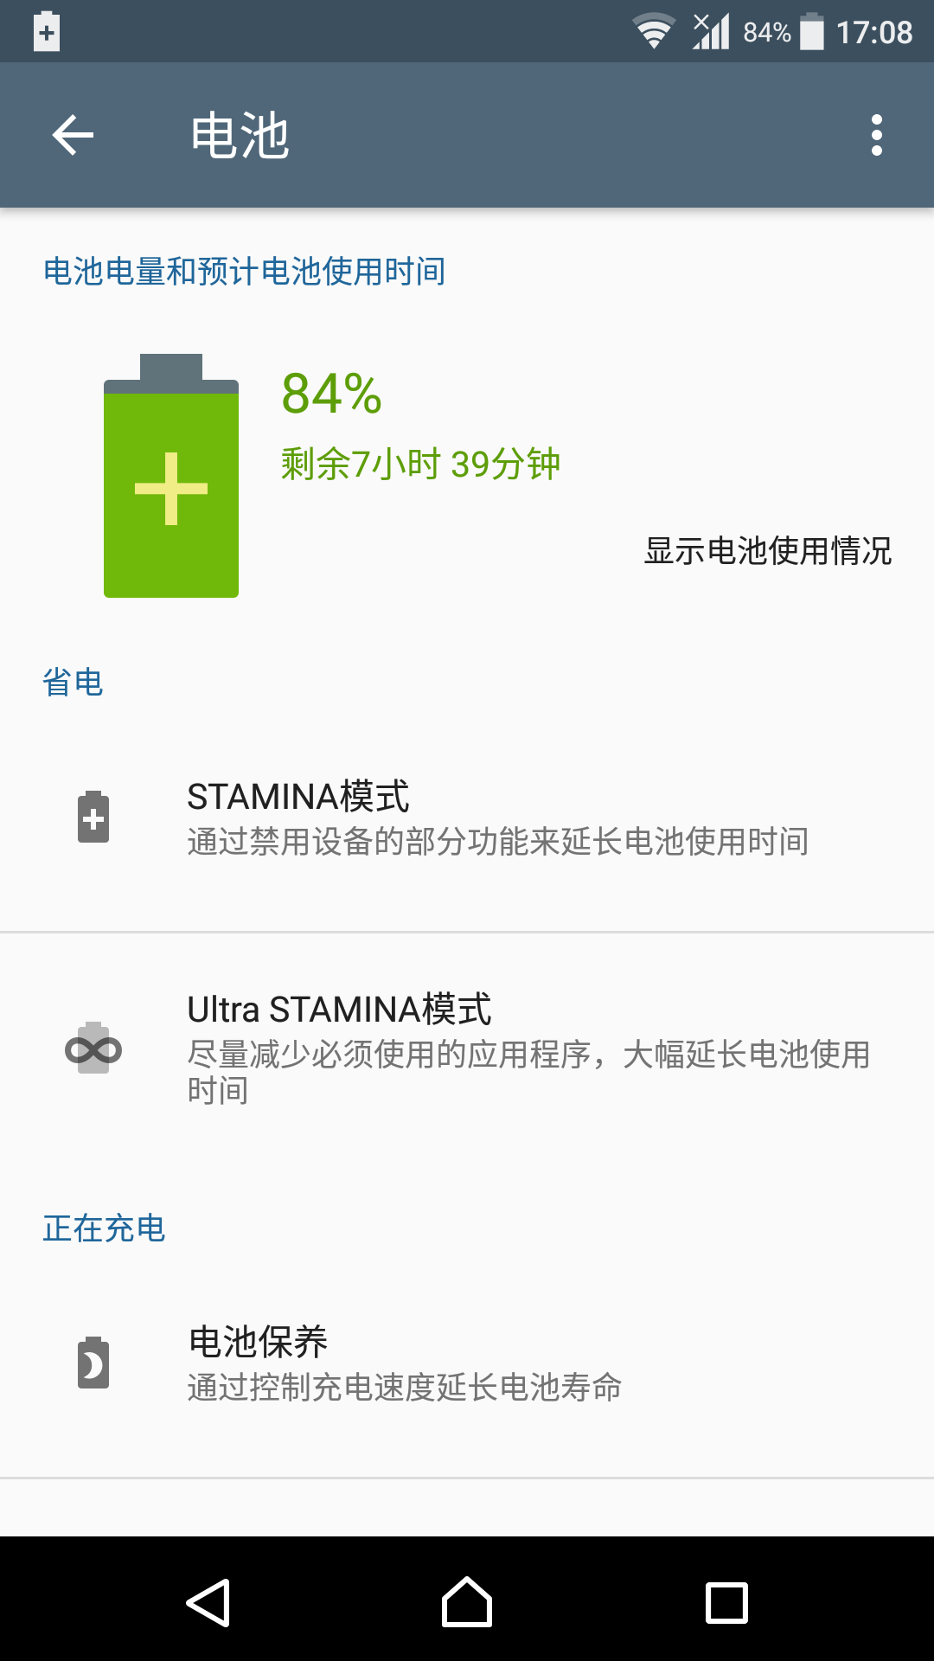Tap the Ultra STAMINA infinity battery icon
The height and width of the screenshot is (1661, 934).
coord(93,1049)
